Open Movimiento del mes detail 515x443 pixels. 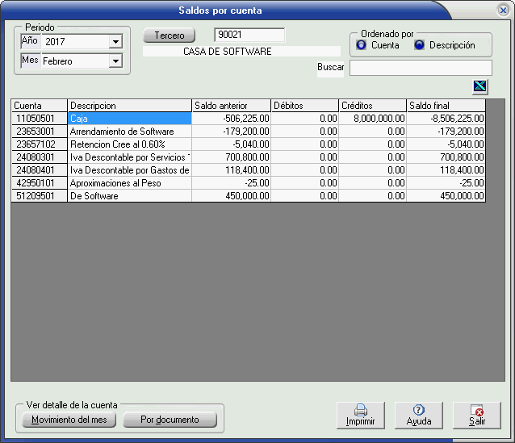[x=69, y=420]
